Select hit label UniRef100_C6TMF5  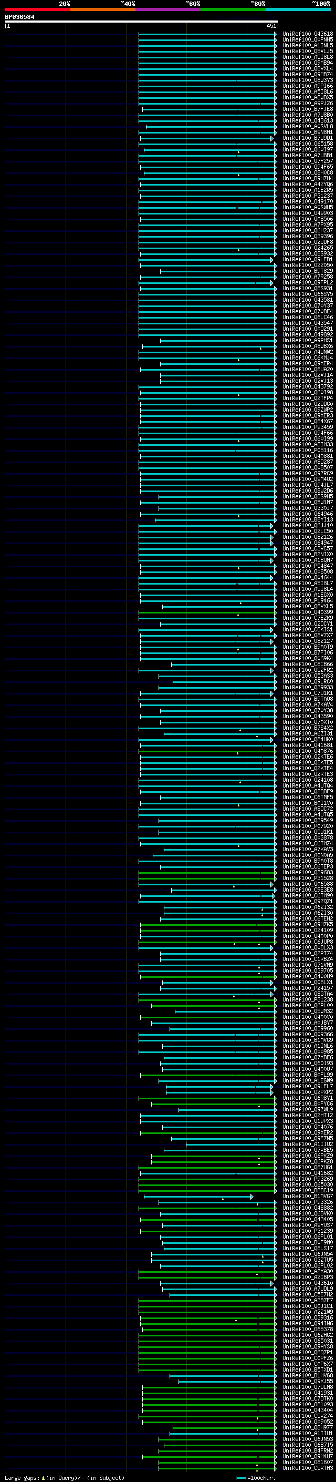308,798
